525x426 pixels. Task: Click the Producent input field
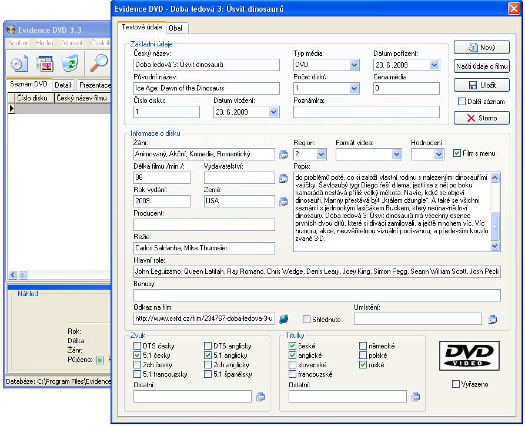coord(204,224)
